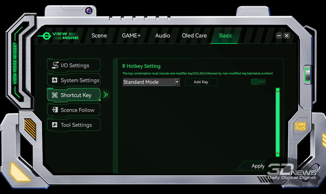Click the green vertical scrollbar
Viewport: 326px width, 194px height.
point(278,122)
